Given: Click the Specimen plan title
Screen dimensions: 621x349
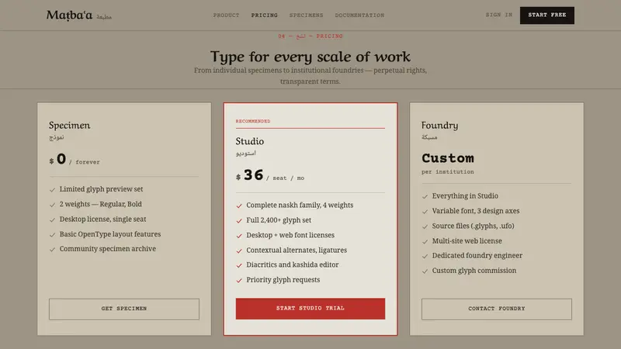Looking at the screenshot, I should coord(69,126).
